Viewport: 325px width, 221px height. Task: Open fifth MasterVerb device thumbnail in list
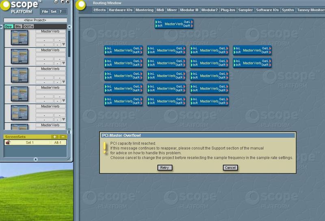[19, 113]
